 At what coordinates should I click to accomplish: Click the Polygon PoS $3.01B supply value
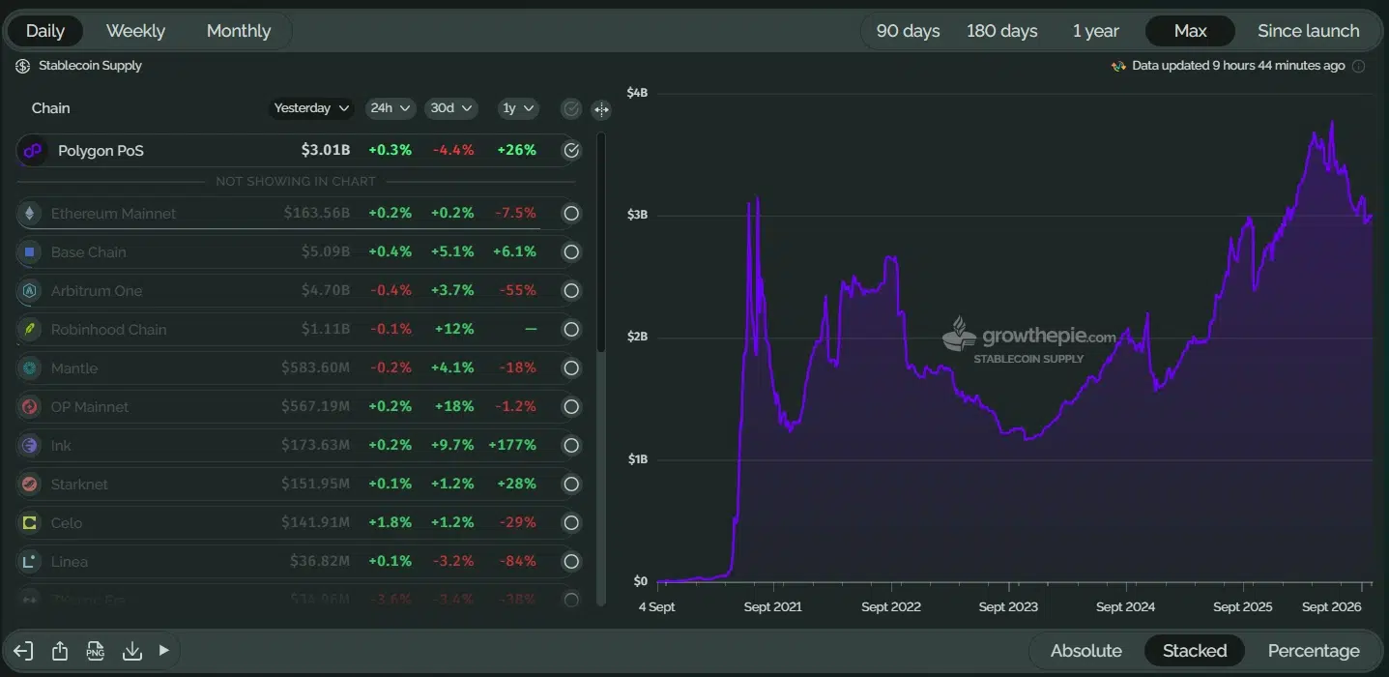(326, 151)
